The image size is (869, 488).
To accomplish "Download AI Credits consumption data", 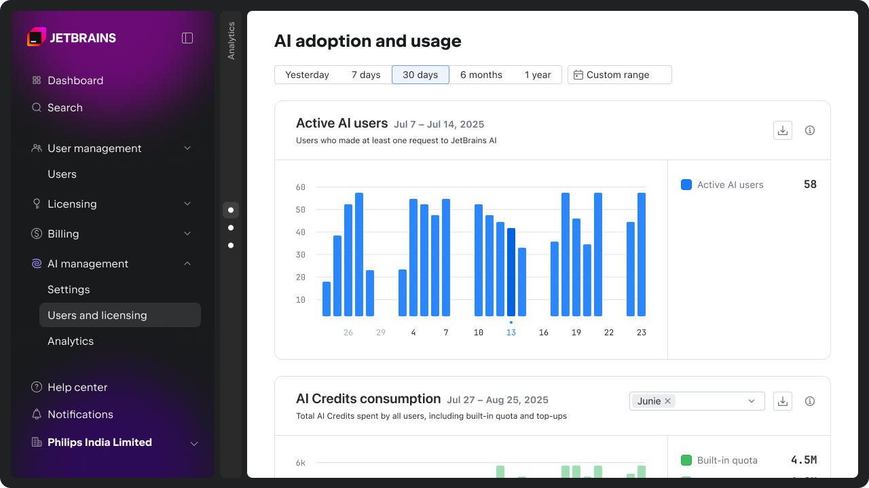I will click(783, 401).
